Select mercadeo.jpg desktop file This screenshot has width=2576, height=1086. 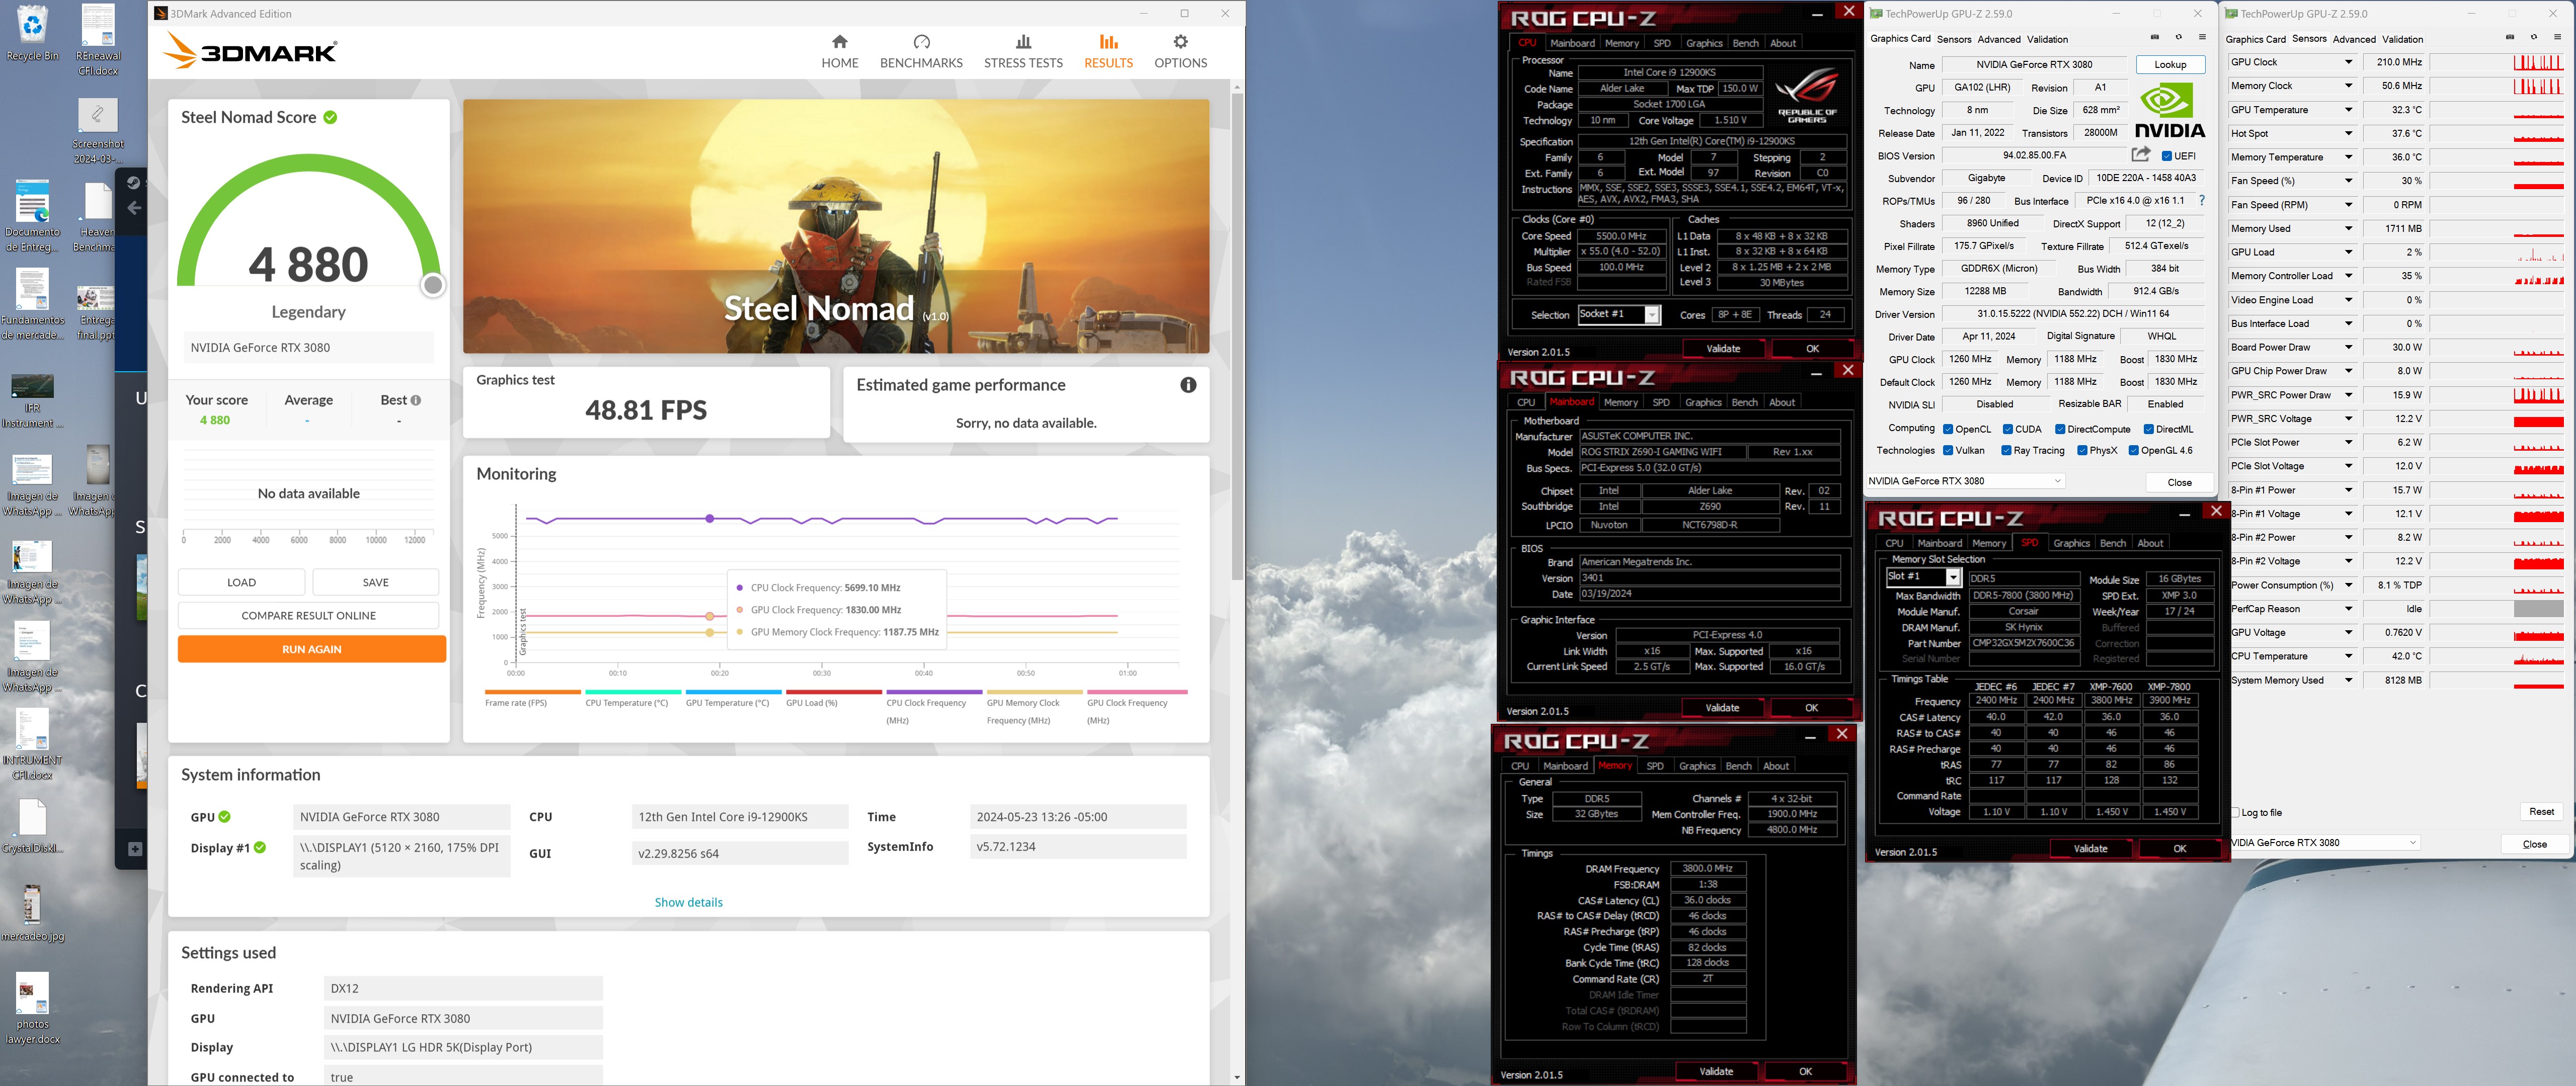[32, 913]
